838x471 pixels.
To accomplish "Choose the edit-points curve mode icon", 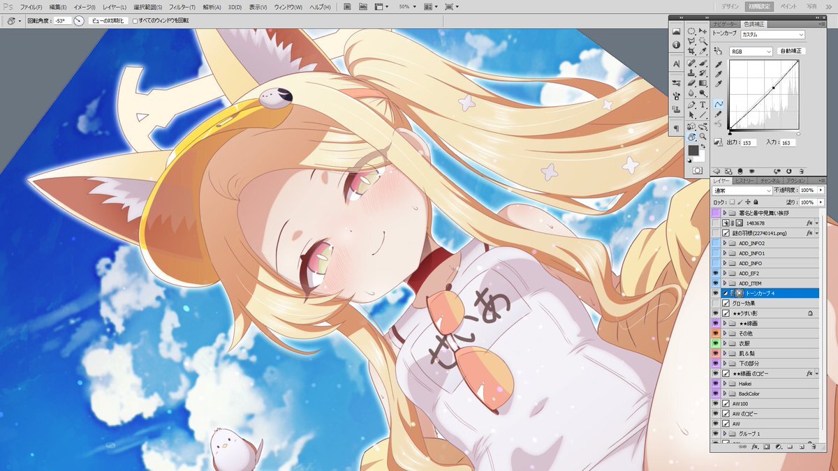I will (719, 105).
